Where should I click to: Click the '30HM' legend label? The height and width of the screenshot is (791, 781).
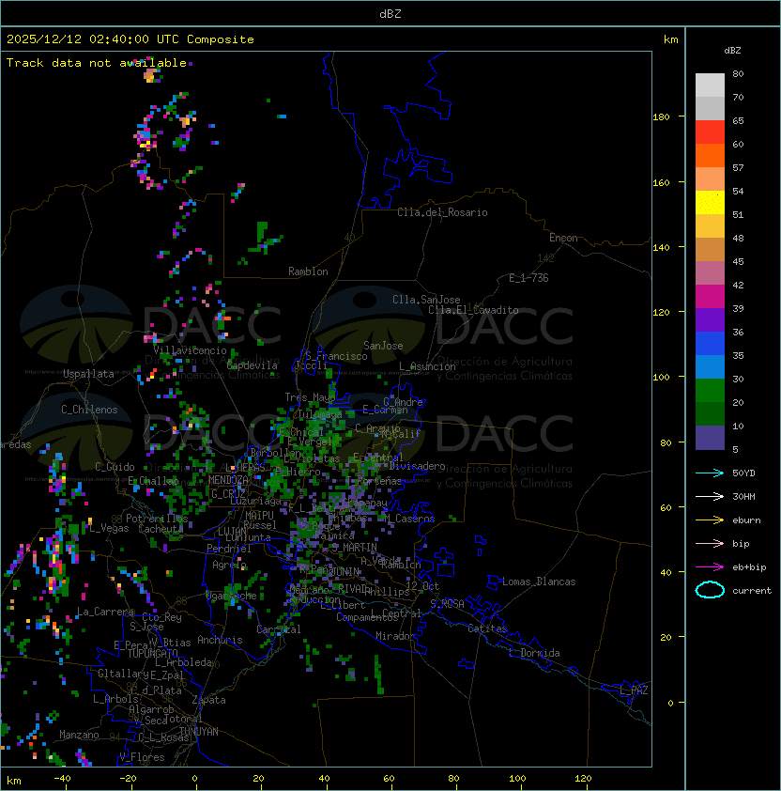click(x=743, y=496)
